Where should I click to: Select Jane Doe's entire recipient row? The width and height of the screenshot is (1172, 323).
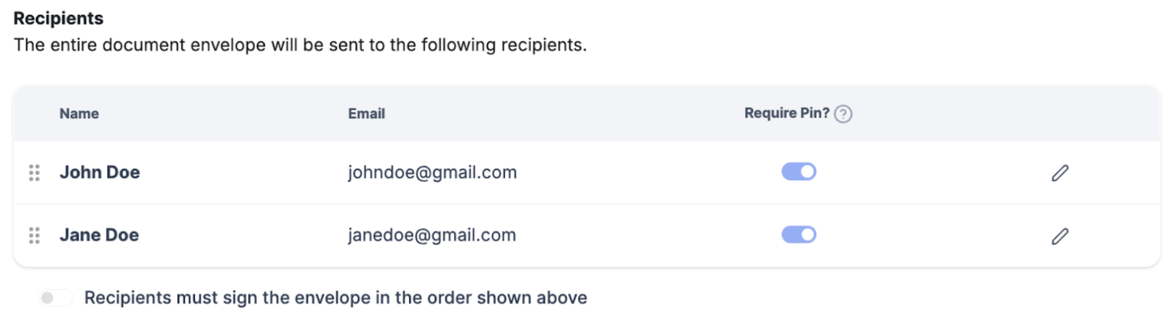(x=587, y=236)
